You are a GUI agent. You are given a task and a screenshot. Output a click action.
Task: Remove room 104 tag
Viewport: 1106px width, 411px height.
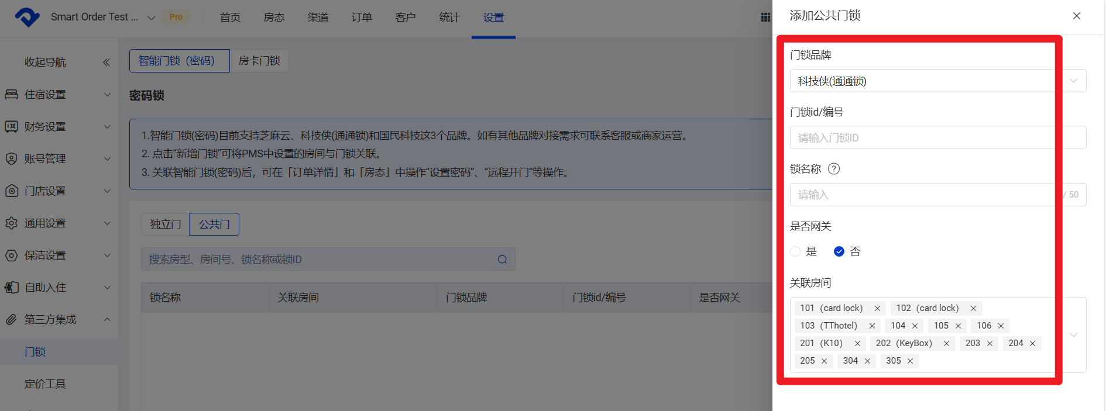click(x=915, y=326)
